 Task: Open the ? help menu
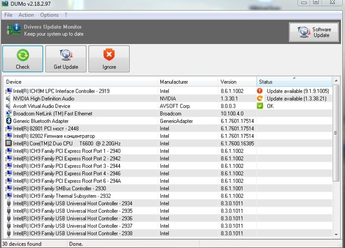pyautogui.click(x=66, y=15)
